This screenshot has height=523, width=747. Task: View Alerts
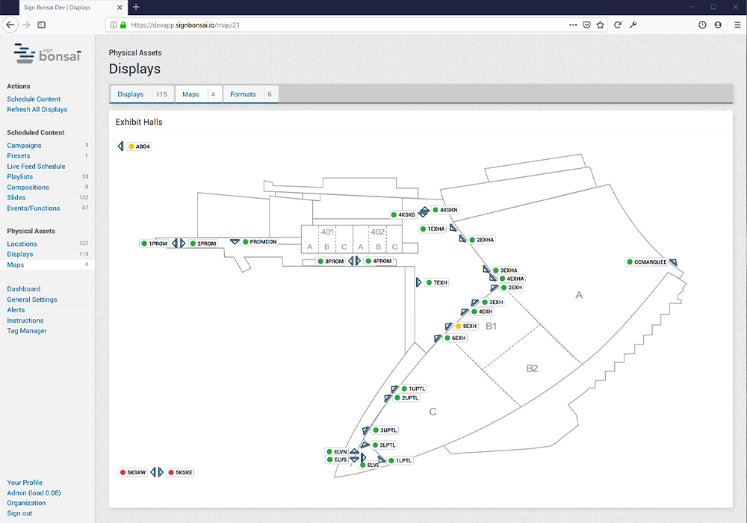point(16,310)
